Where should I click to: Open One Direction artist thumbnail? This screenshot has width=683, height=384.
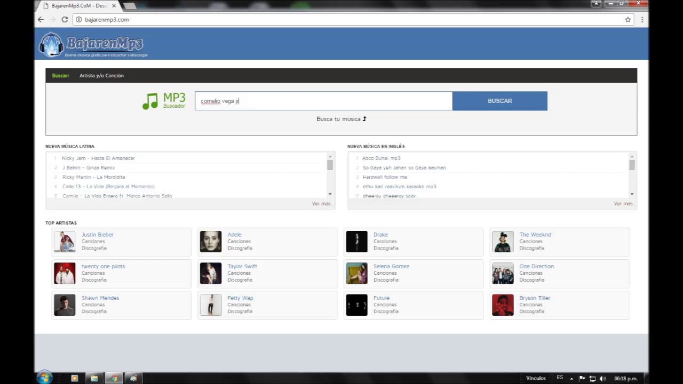503,273
